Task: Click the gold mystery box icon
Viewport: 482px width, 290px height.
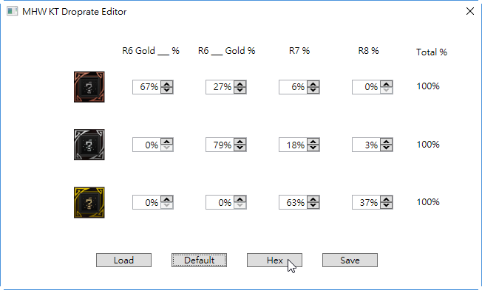Action: tap(89, 202)
